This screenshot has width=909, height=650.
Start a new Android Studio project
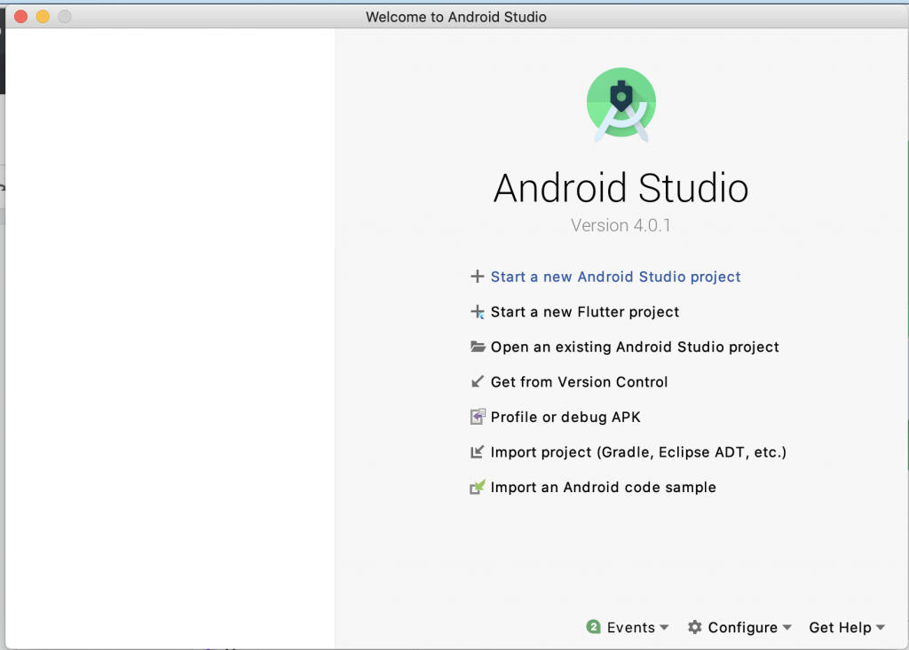(615, 277)
